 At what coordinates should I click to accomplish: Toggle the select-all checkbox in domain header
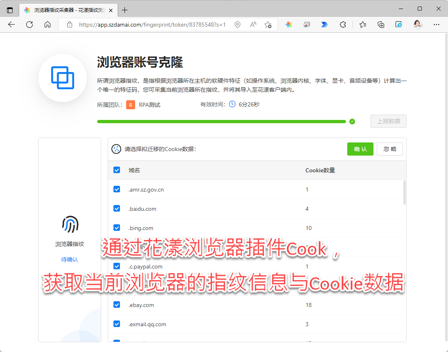click(x=117, y=170)
